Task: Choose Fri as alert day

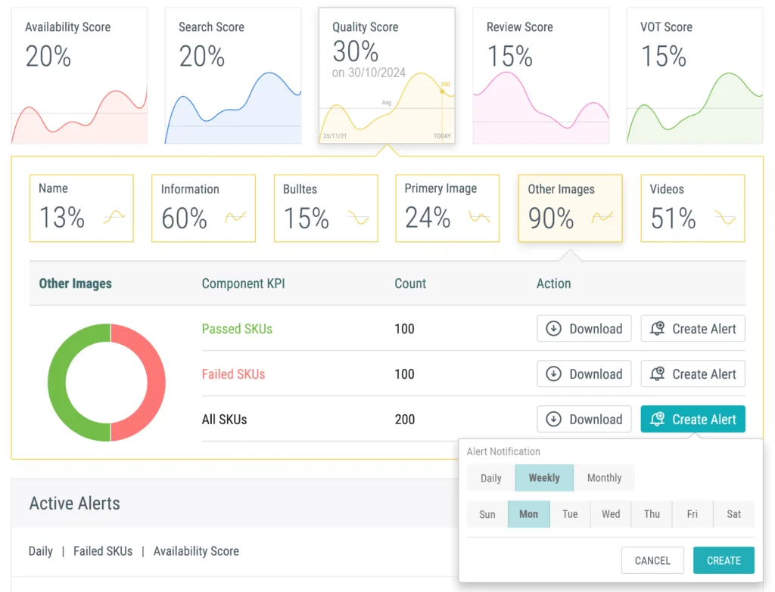Action: [x=692, y=514]
